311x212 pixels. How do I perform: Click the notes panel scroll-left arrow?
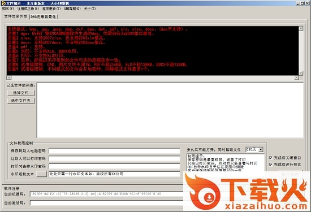pos(9,77)
